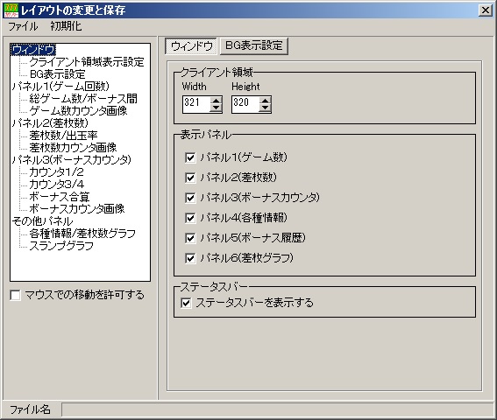Toggle パネル4(各種情報) checkbox
Viewport: 497px width, 420px height.
tap(190, 218)
